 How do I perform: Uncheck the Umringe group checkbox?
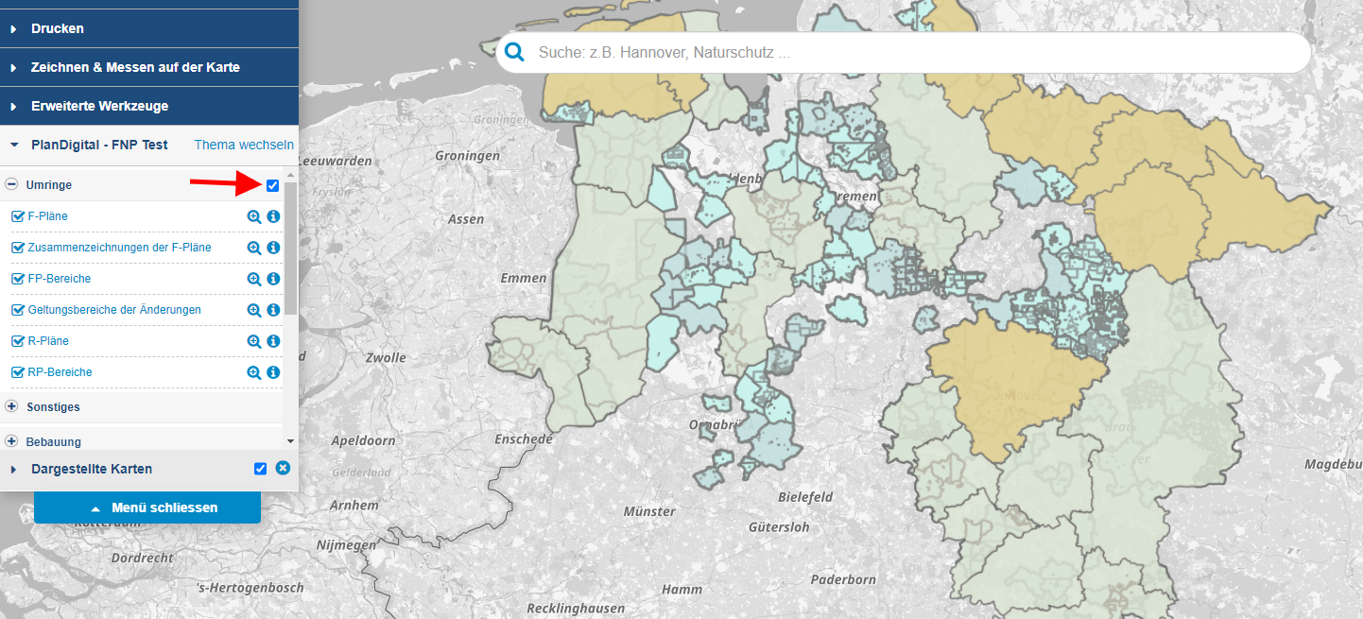(x=273, y=185)
